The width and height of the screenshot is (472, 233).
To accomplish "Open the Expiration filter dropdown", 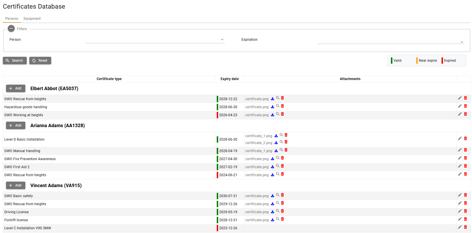I will point(391,40).
